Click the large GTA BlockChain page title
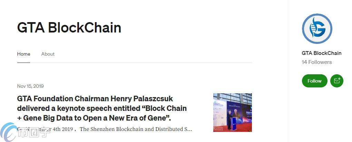Viewport: 352px width, 142px height. pyautogui.click(x=69, y=28)
